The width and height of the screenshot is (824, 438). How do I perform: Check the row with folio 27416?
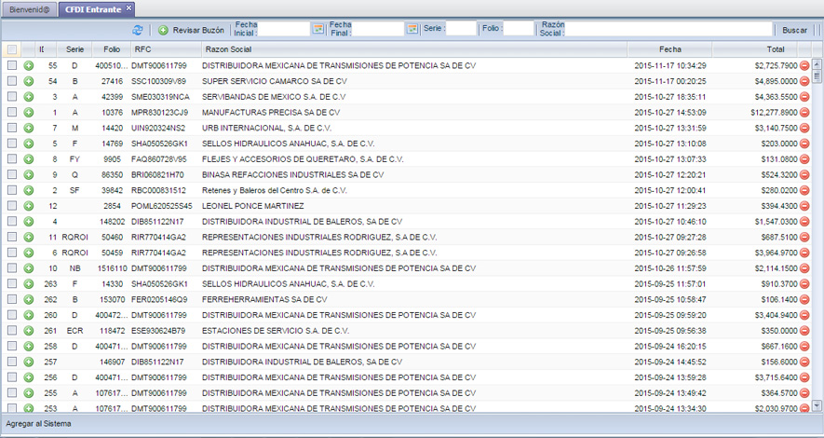[x=12, y=81]
